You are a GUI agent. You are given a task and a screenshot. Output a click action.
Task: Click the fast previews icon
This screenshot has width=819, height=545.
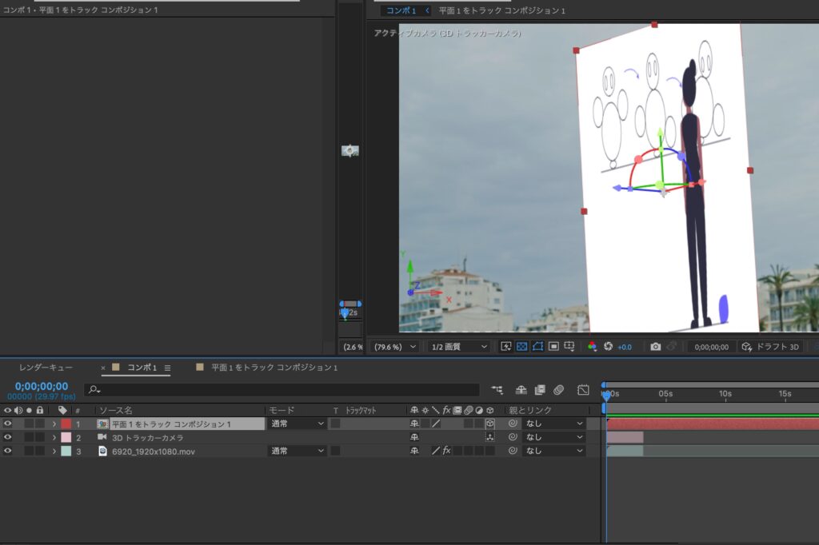[x=505, y=347]
